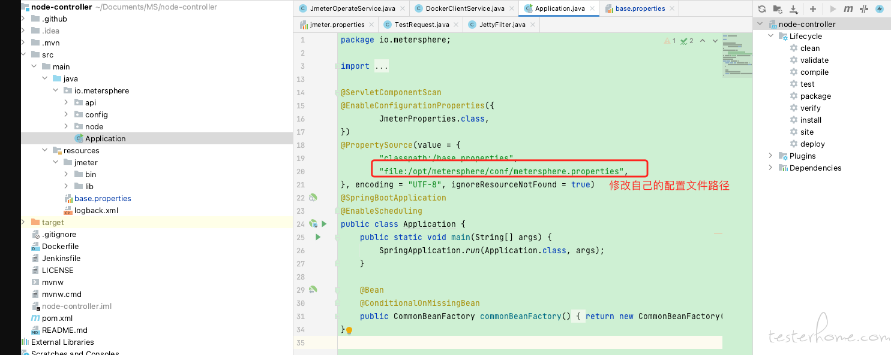Close the base.properties tab

tap(672, 9)
